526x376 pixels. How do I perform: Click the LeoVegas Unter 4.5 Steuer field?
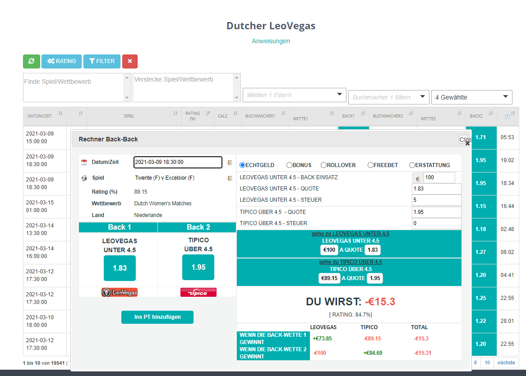point(436,200)
